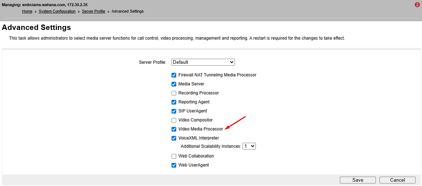Toggle the Reporting Agent checkbox
The image size is (422, 186).
pos(174,102)
